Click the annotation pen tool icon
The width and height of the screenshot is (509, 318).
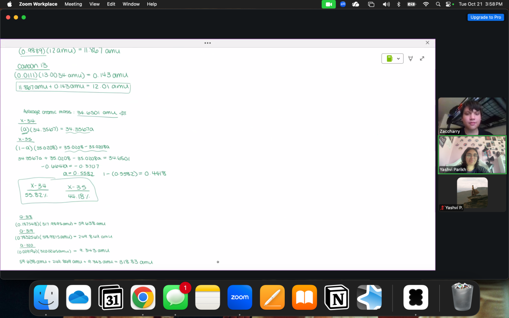point(410,58)
